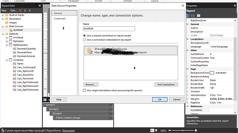Viewport: 239px width, 133px height.
Task: Click Edit... in Report Data toolbar
Action: [14, 10]
